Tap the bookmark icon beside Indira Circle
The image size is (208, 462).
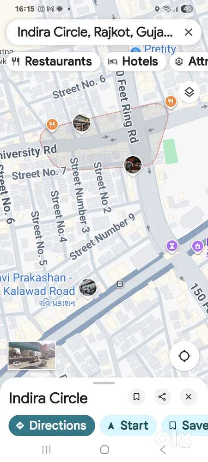[136, 396]
